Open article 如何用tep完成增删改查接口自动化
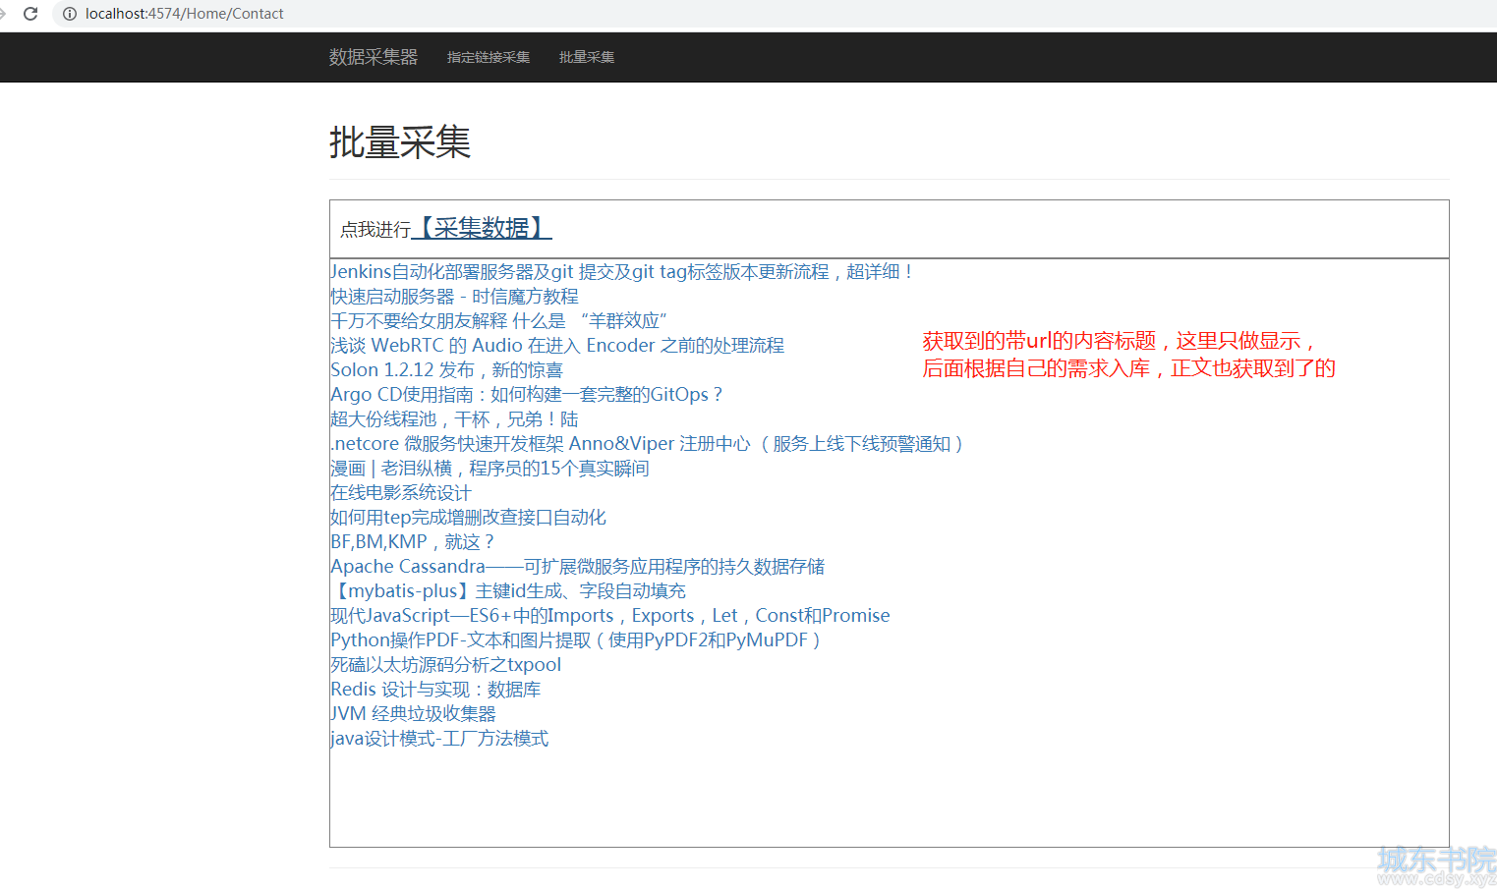 click(468, 518)
